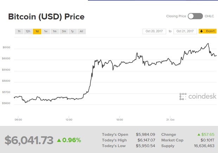Edit the Oct 20, 2017 start date
The width and height of the screenshot is (218, 153).
[x=154, y=31]
